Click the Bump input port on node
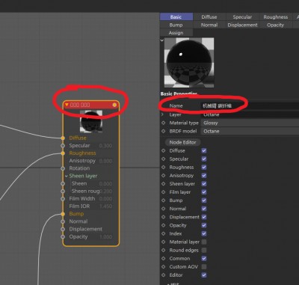Screen dimensions: 299x285 (x=63, y=214)
